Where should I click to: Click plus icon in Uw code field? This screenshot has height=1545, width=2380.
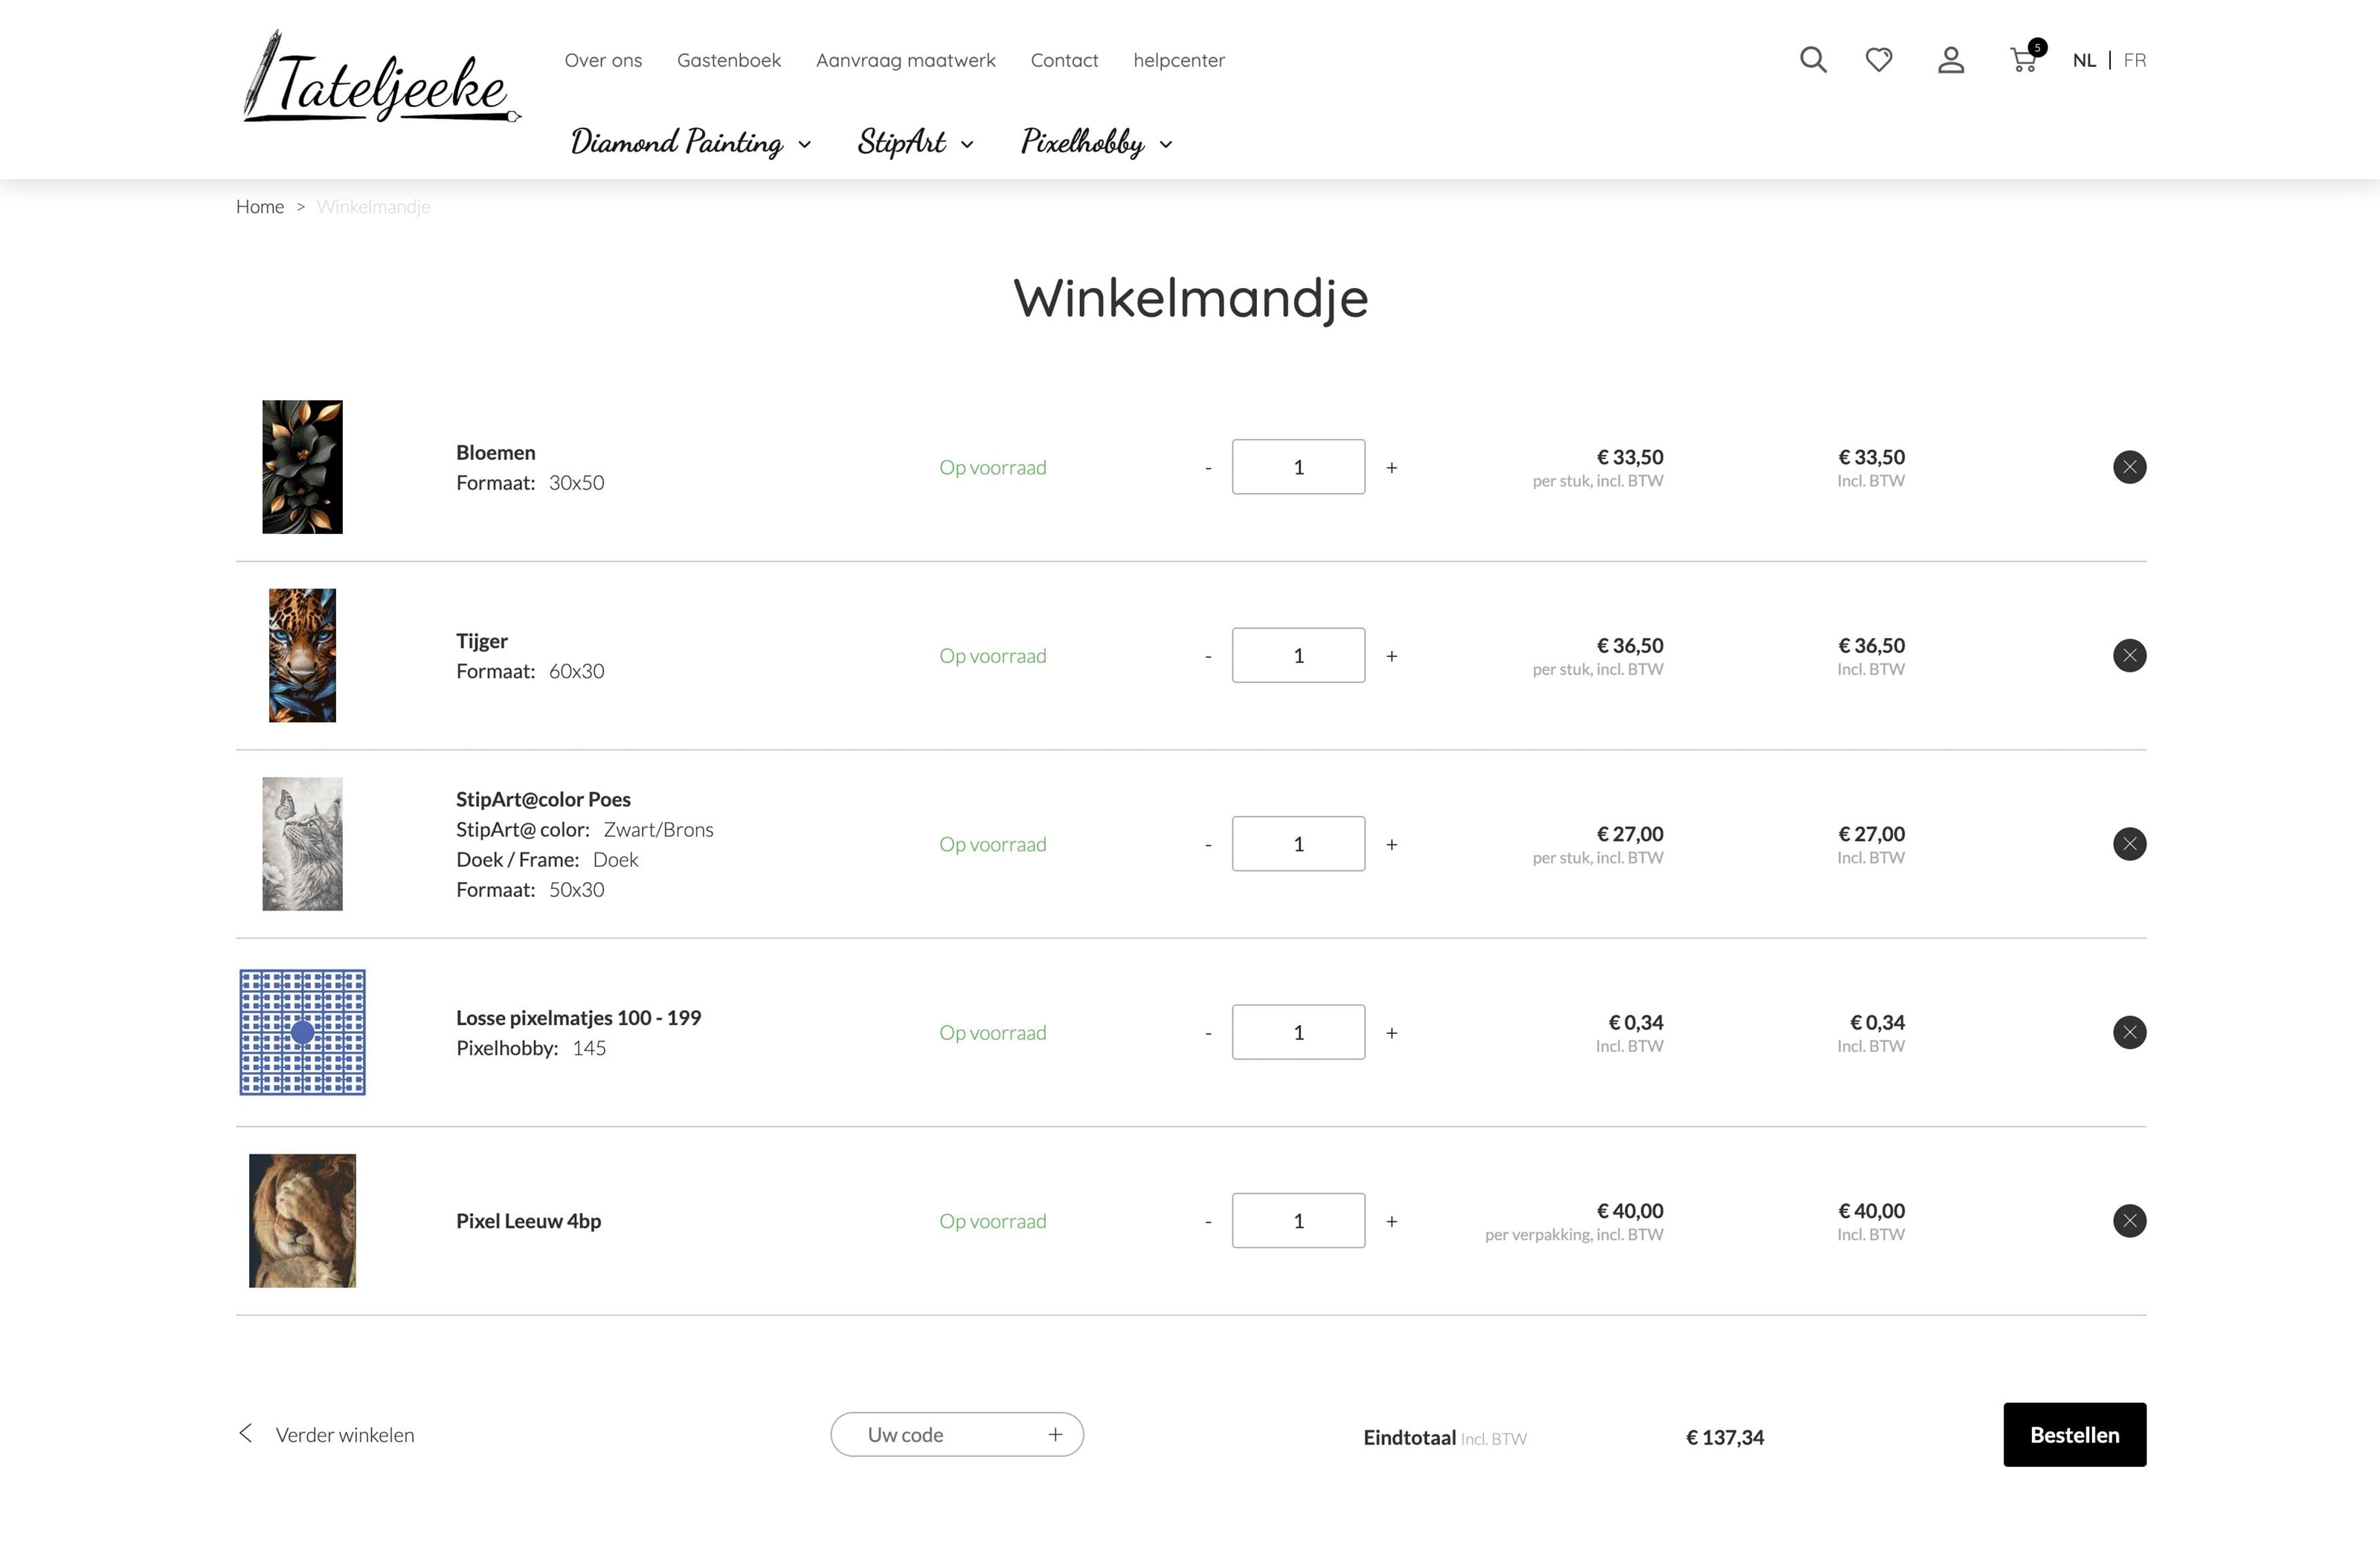tap(1055, 1435)
